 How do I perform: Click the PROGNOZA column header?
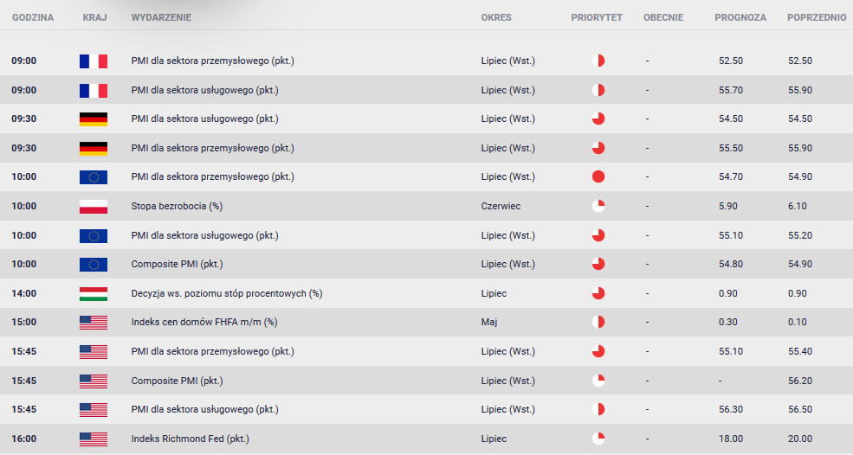pyautogui.click(x=740, y=17)
